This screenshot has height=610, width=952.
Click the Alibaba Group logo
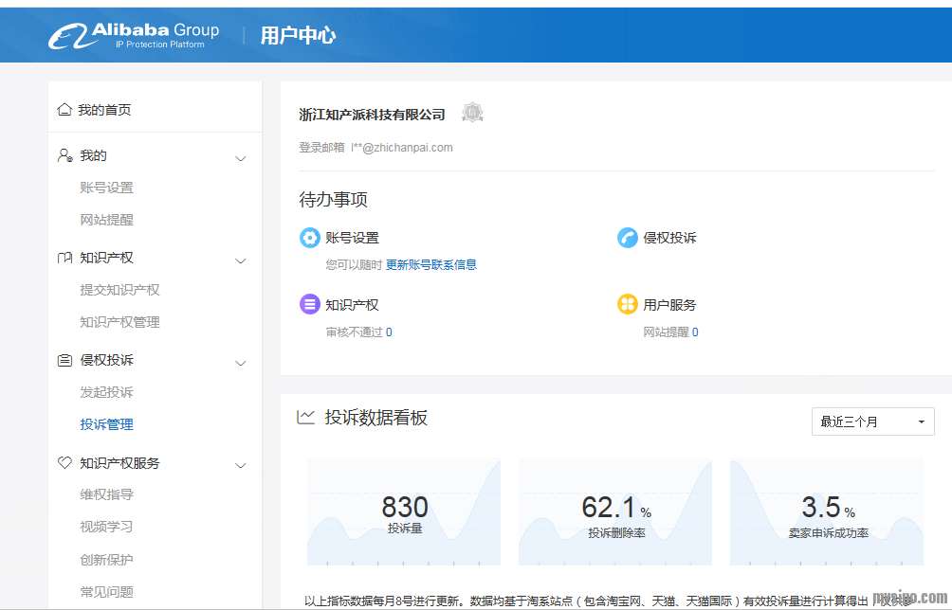pos(134,36)
